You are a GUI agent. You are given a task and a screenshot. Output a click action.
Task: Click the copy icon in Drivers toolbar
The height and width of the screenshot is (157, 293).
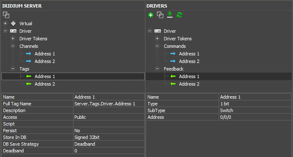[x=160, y=15]
